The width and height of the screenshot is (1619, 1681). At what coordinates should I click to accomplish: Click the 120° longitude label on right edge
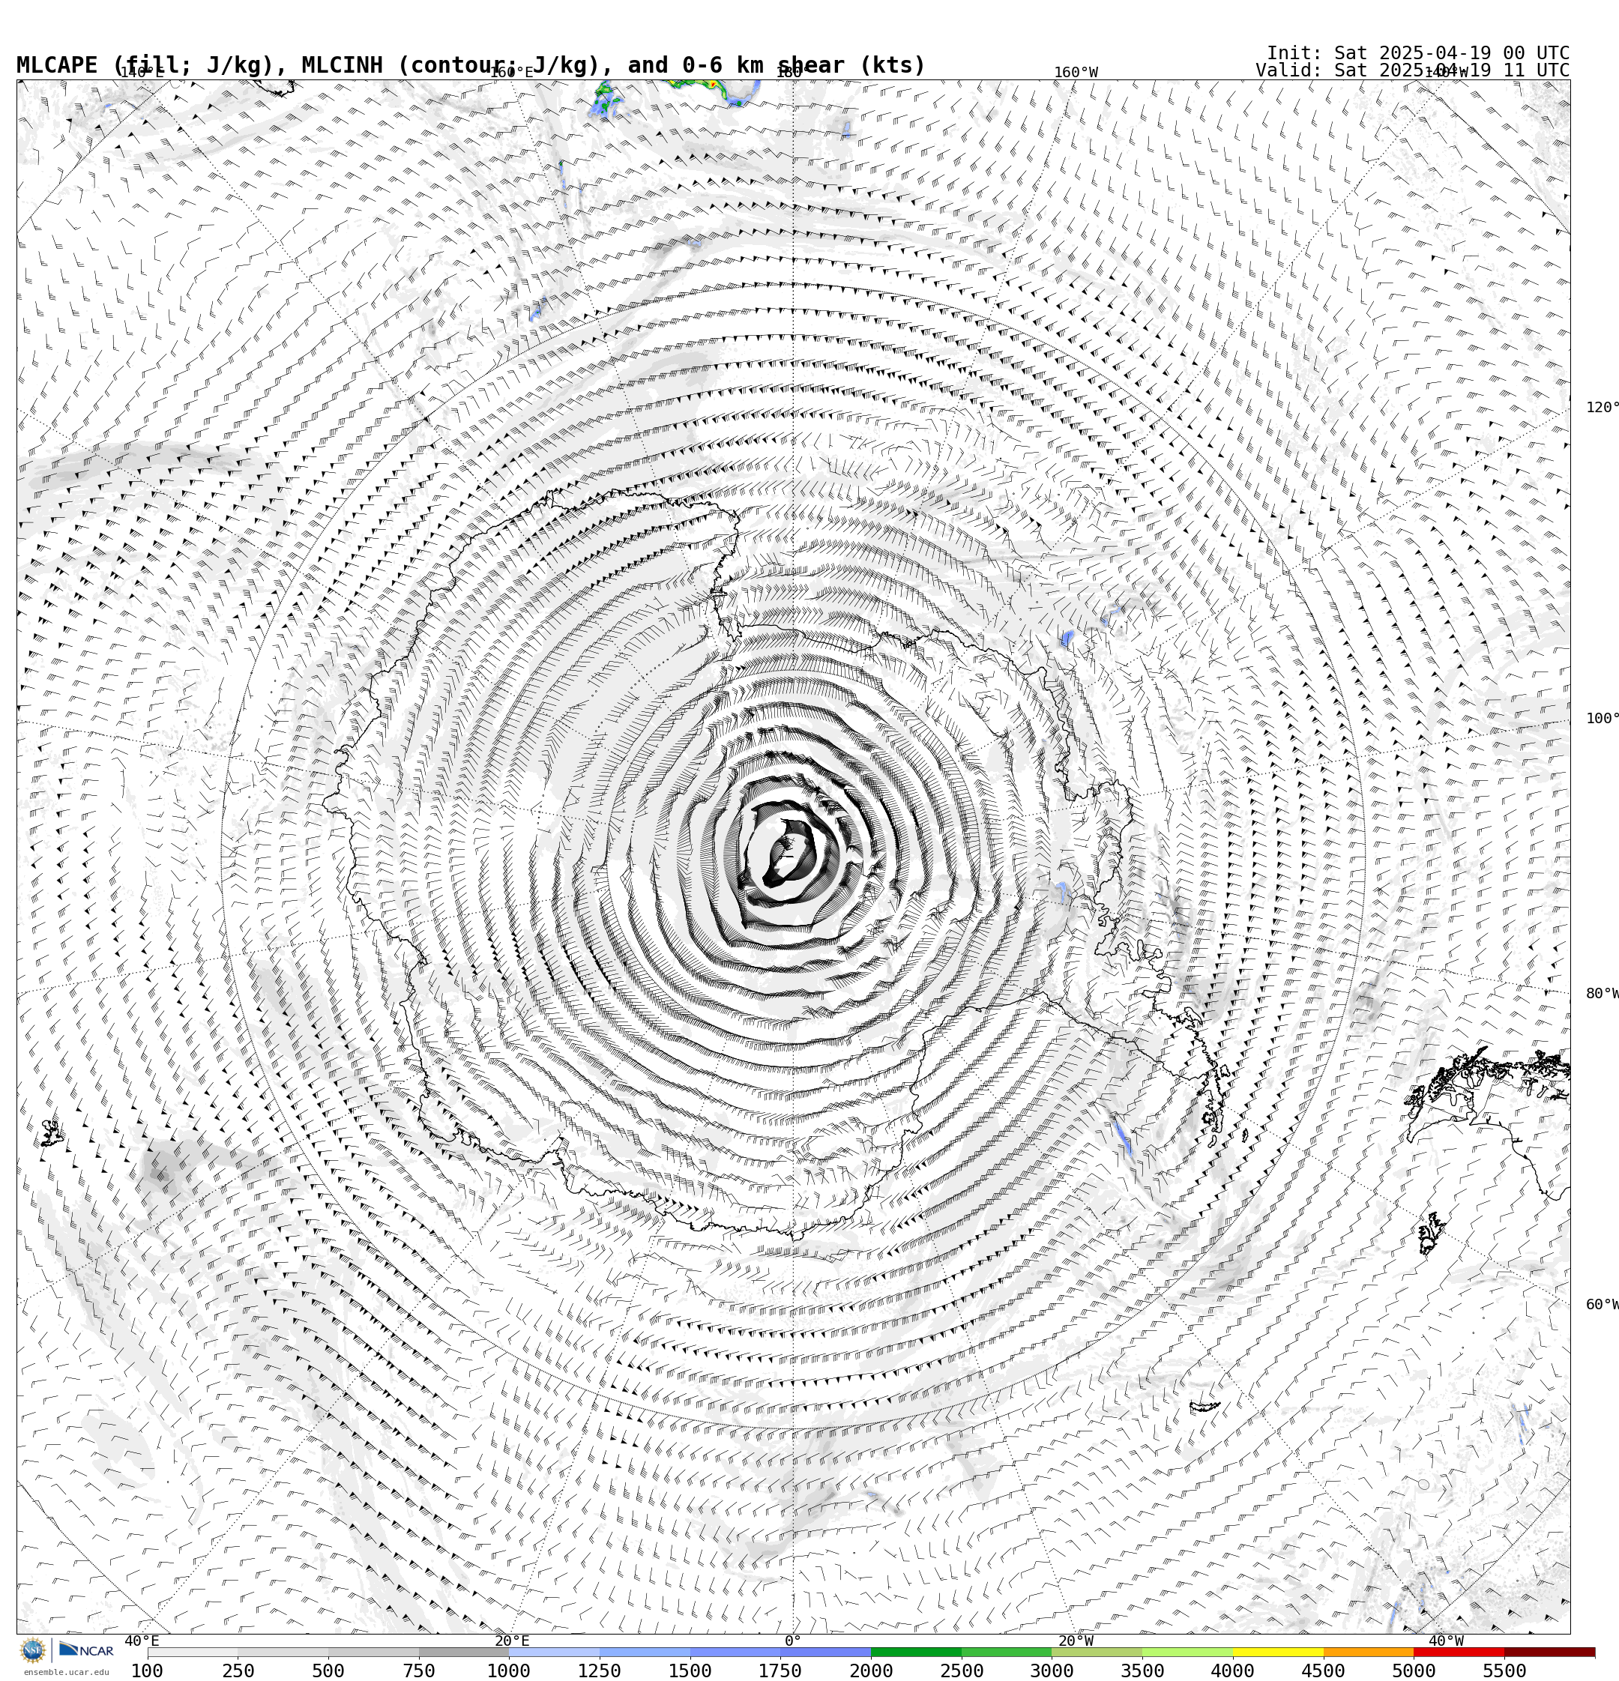1602,406
